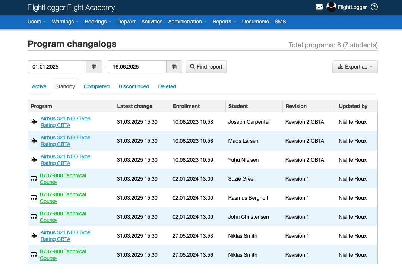Click the Deleted tab filter
402x276 pixels.
point(167,86)
